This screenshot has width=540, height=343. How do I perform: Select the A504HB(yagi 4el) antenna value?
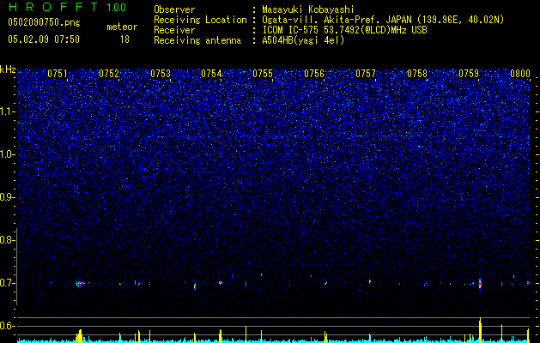[x=303, y=40]
